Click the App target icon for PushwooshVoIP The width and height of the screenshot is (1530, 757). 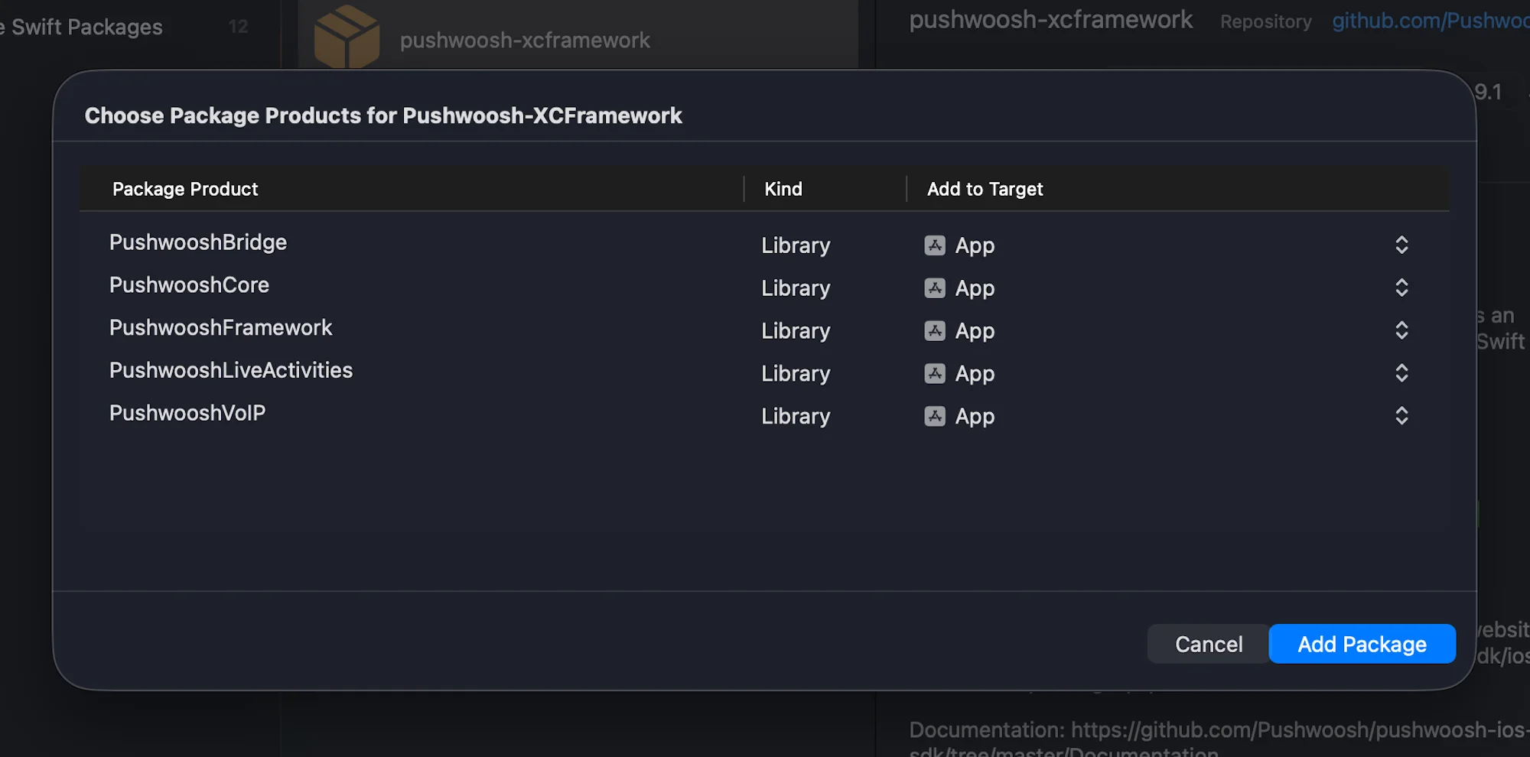(x=934, y=417)
